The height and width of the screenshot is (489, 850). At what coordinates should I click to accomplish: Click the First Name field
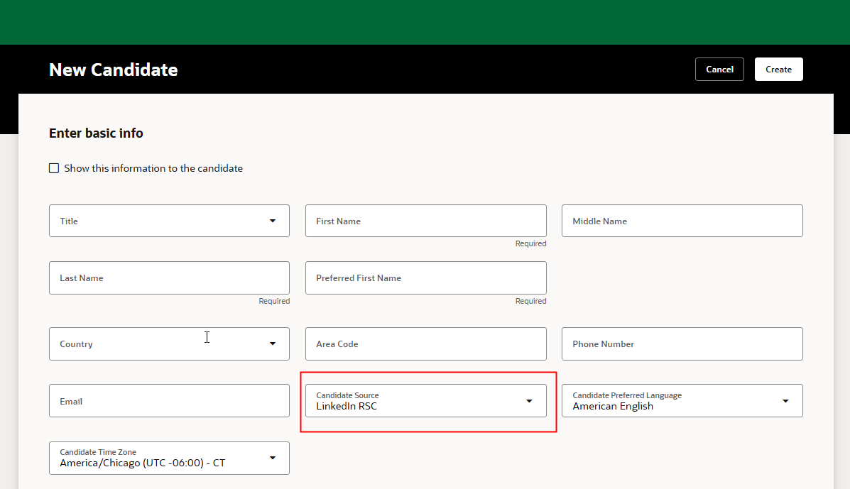click(425, 221)
